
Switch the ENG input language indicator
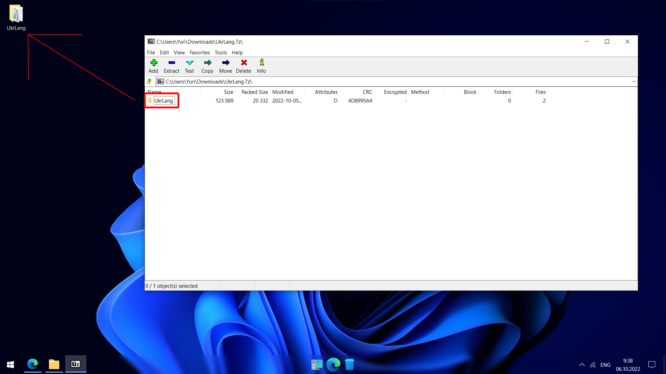605,365
